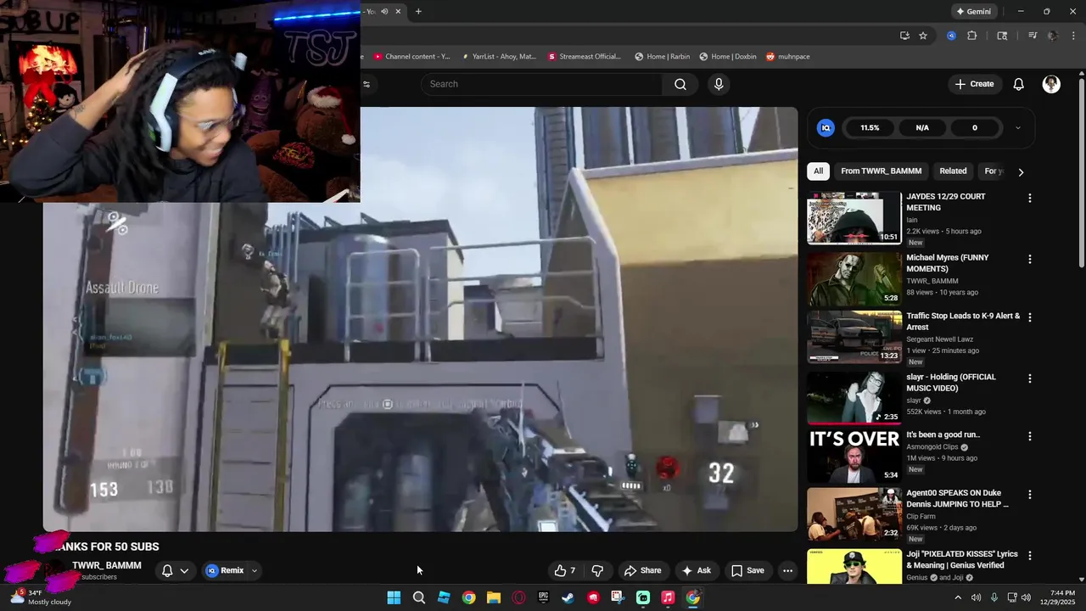The width and height of the screenshot is (1086, 611).
Task: Show more filter chips with right arrow
Action: tap(1021, 171)
